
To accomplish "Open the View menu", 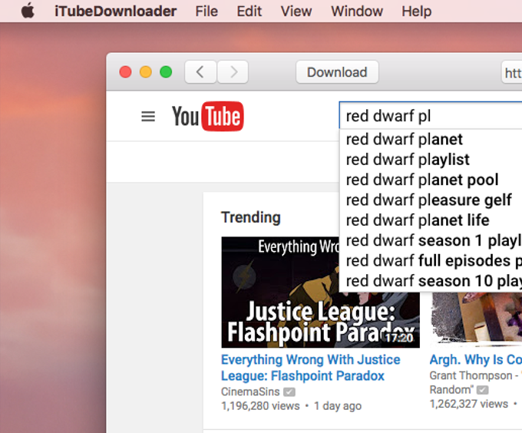I will coord(296,12).
